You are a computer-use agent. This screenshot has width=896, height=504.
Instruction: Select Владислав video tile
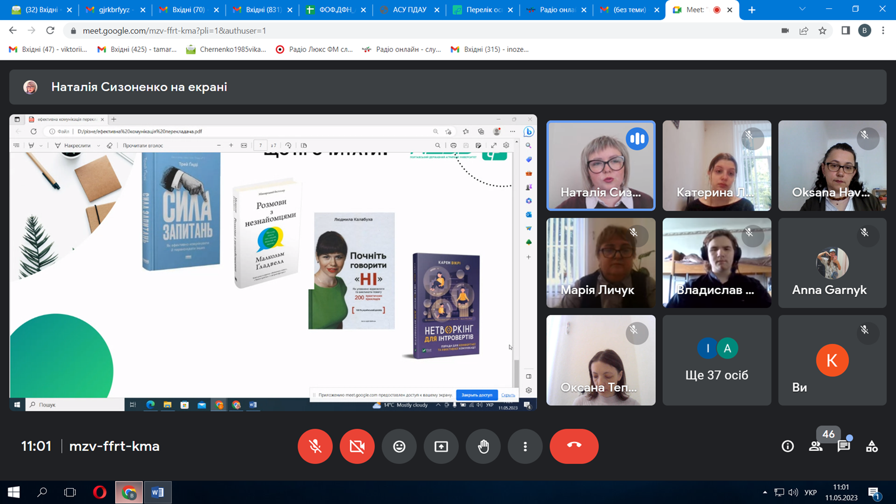click(717, 263)
